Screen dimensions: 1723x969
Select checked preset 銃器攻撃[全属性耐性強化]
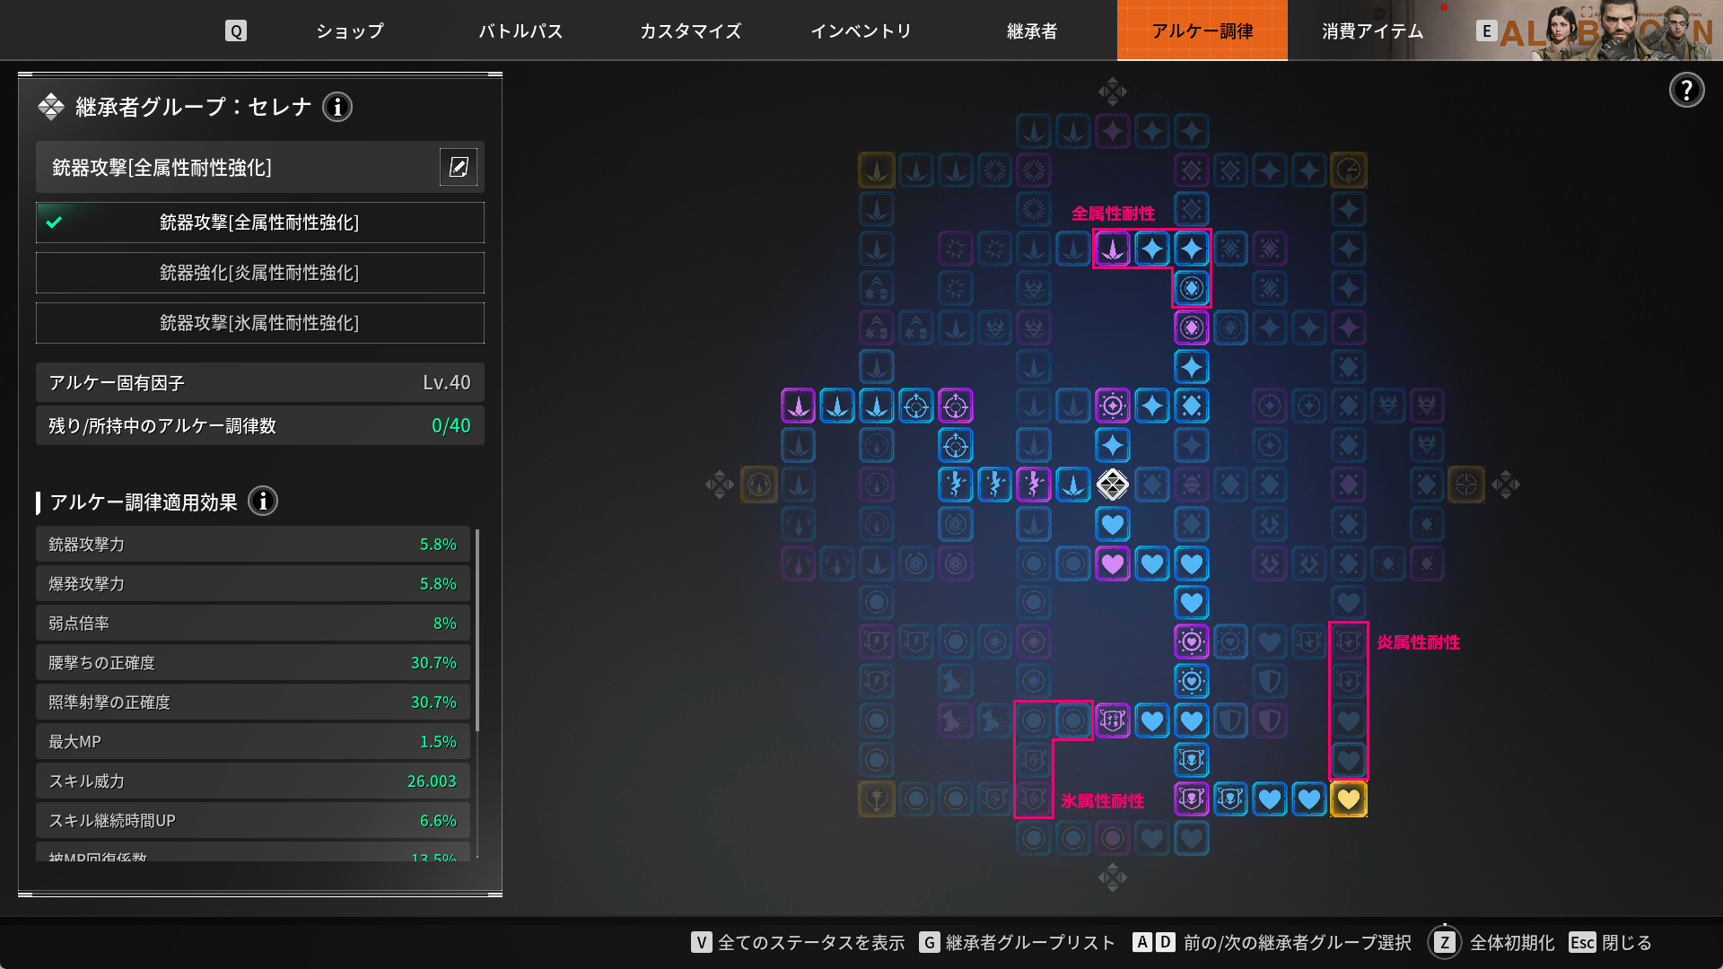tap(260, 223)
